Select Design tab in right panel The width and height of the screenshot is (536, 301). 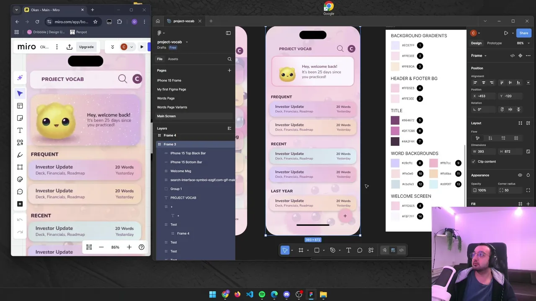tap(476, 43)
